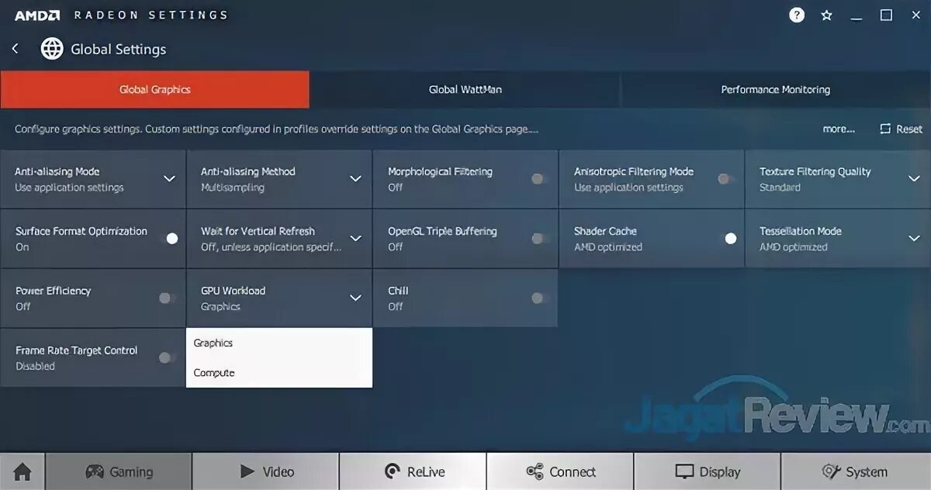Expand Anti-aliasing Method dropdown
This screenshot has width=931, height=490.
point(355,179)
